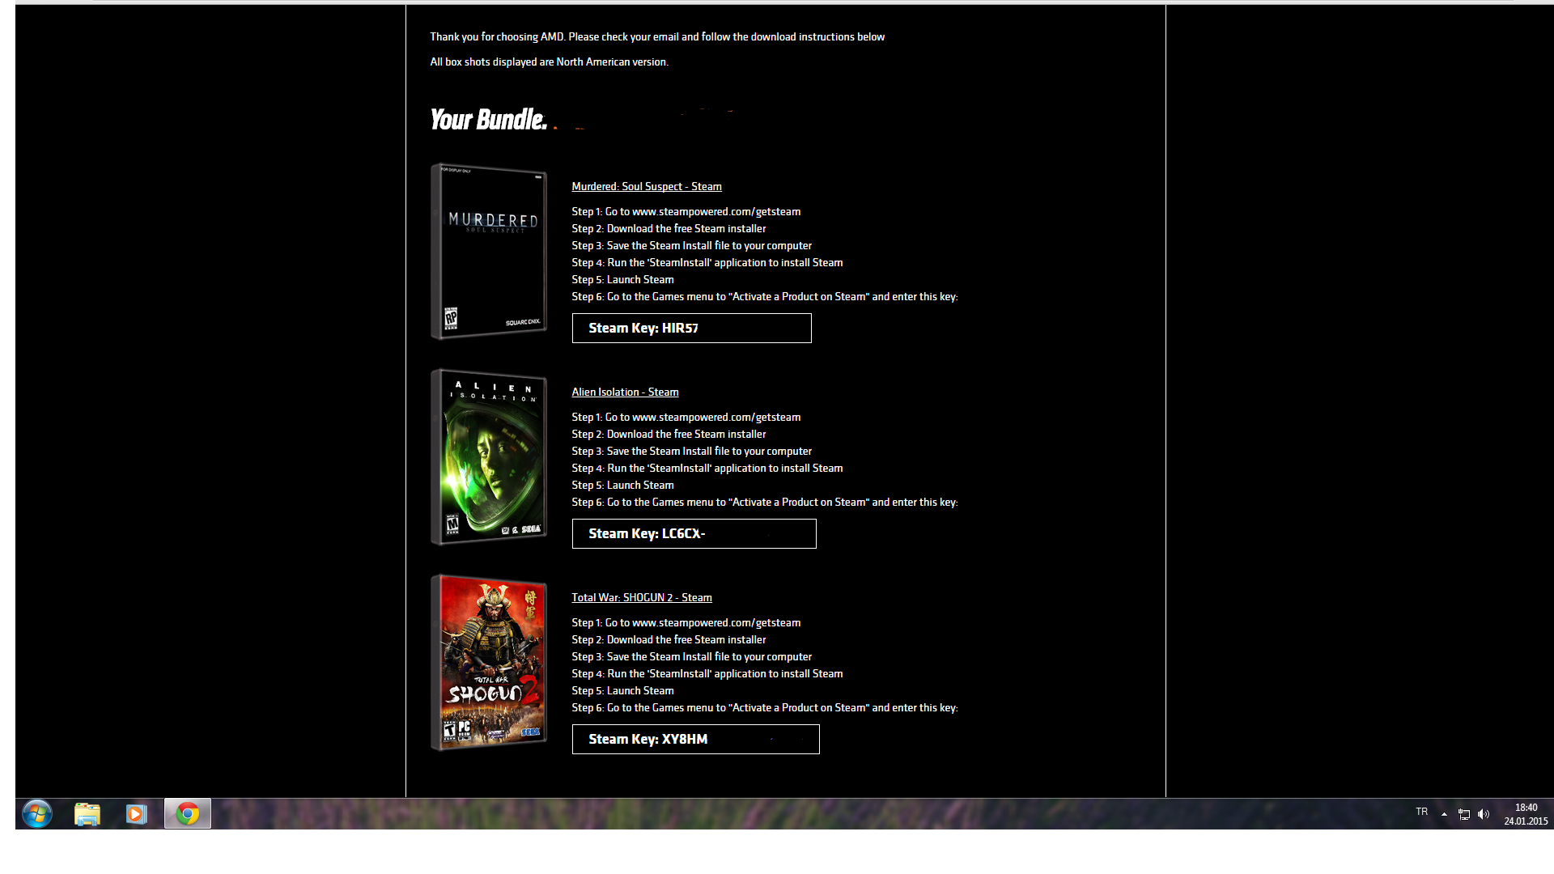
Task: Select the Steam Key XY8HM box
Action: pyautogui.click(x=695, y=739)
